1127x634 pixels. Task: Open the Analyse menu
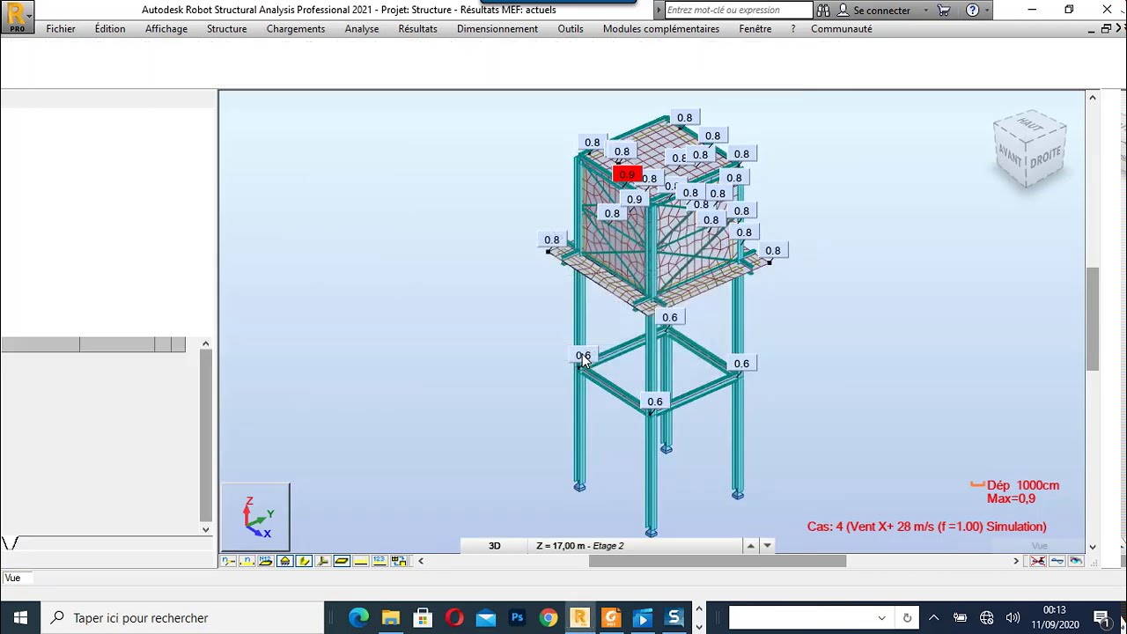pyautogui.click(x=362, y=29)
